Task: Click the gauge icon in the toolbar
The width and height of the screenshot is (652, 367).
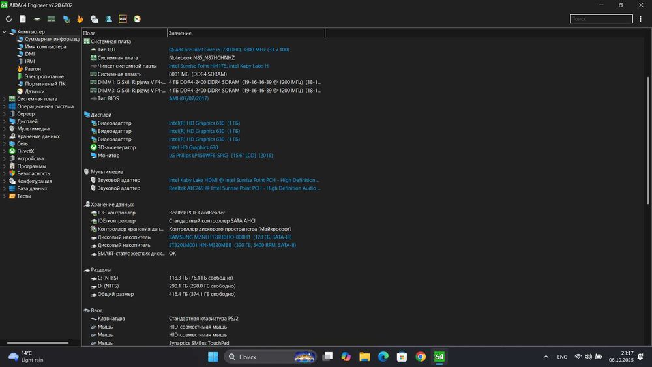Action: click(137, 19)
